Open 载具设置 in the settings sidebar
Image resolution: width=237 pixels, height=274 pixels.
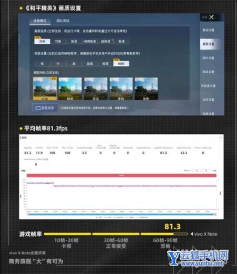pyautogui.click(x=209, y=72)
